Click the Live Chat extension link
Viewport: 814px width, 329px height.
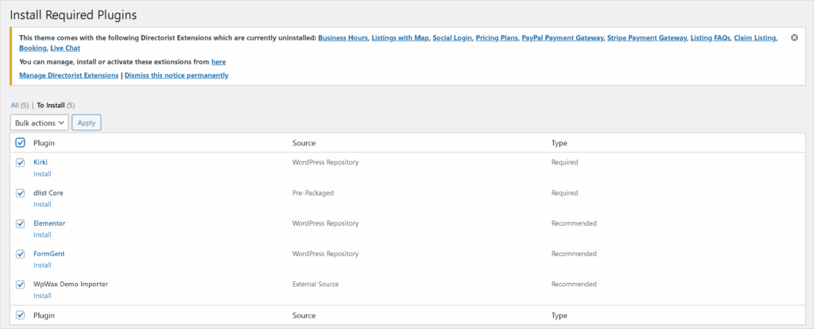click(x=65, y=48)
